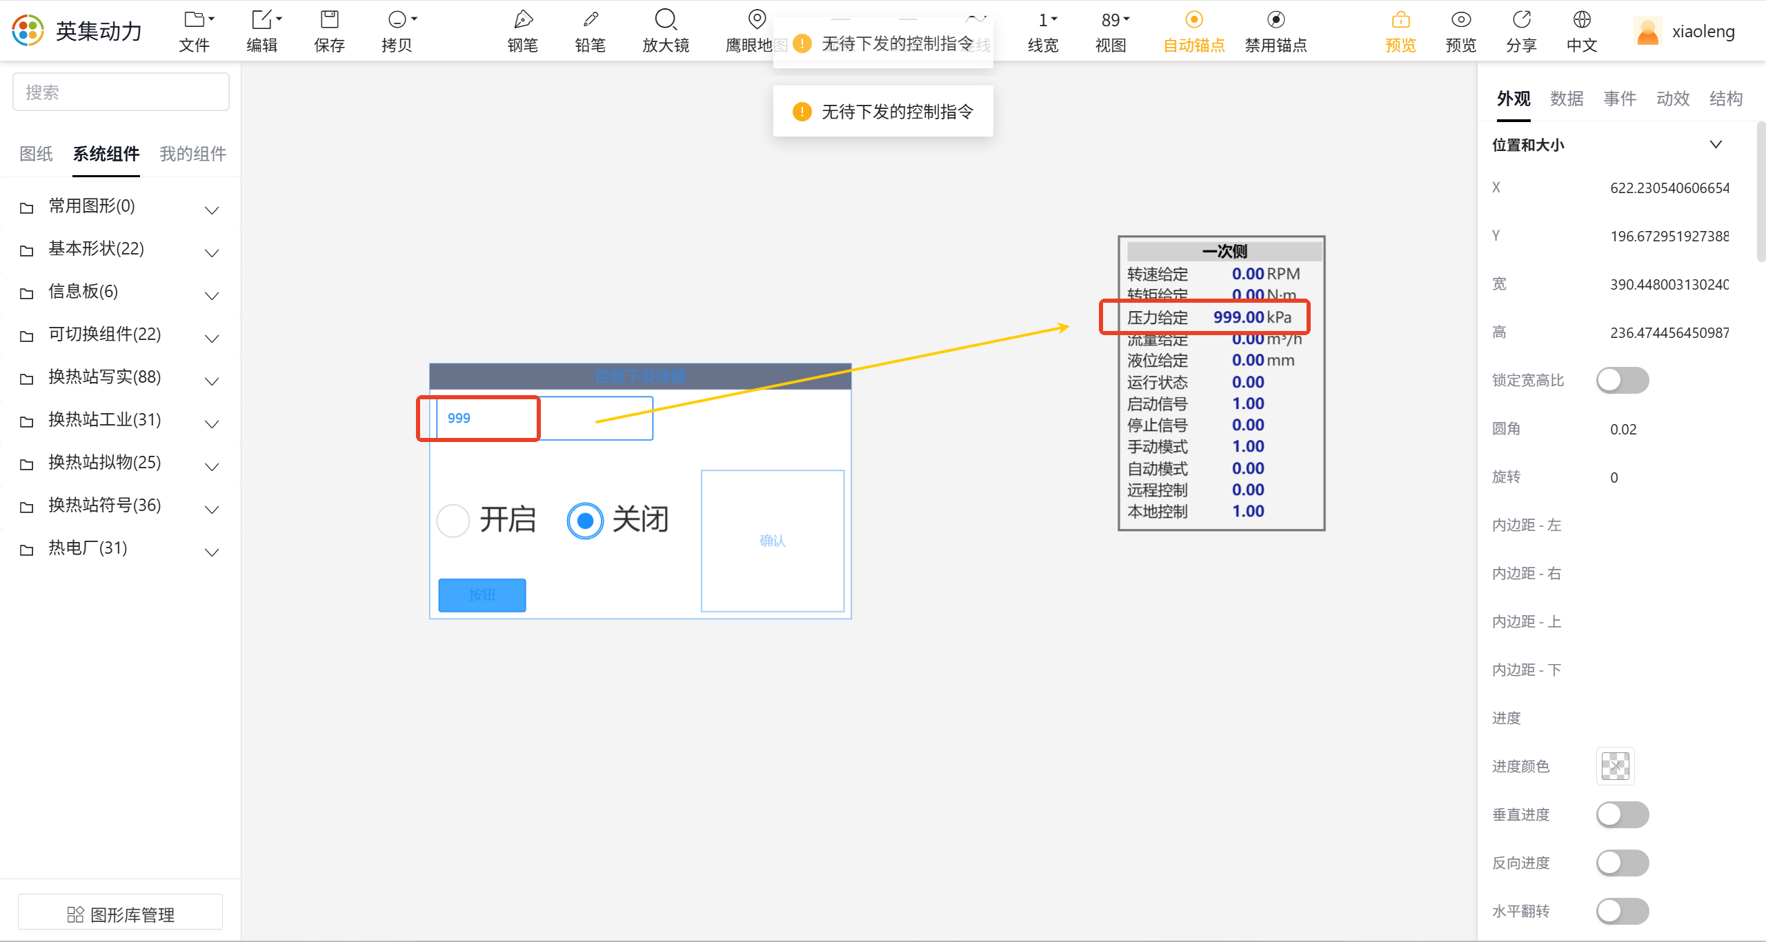Click 禁用锚点 disable anchor icon
Viewport: 1766px width, 942px height.
[1276, 19]
